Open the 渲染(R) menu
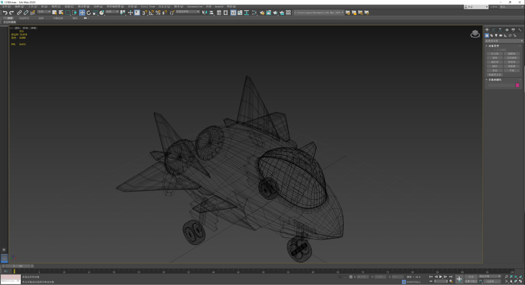The height and width of the screenshot is (285, 525). click(x=133, y=6)
